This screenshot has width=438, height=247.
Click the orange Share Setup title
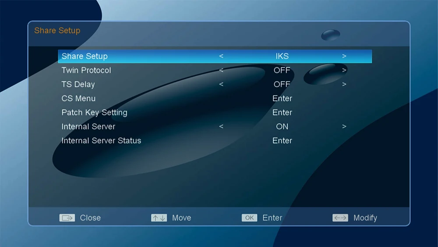coord(57,30)
